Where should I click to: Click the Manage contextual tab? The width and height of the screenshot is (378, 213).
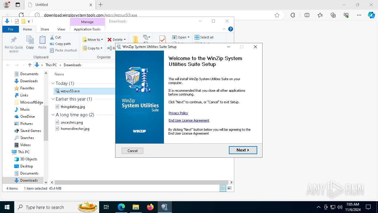87,22
